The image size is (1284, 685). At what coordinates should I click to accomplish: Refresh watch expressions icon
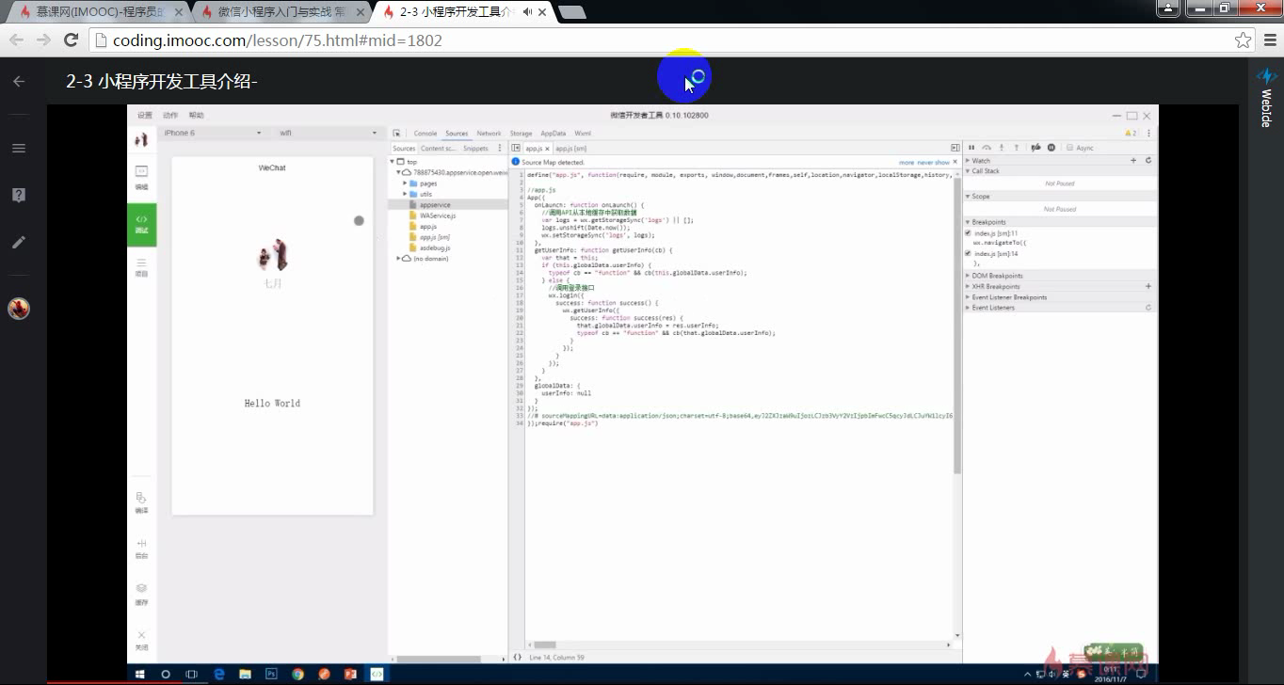pos(1148,161)
